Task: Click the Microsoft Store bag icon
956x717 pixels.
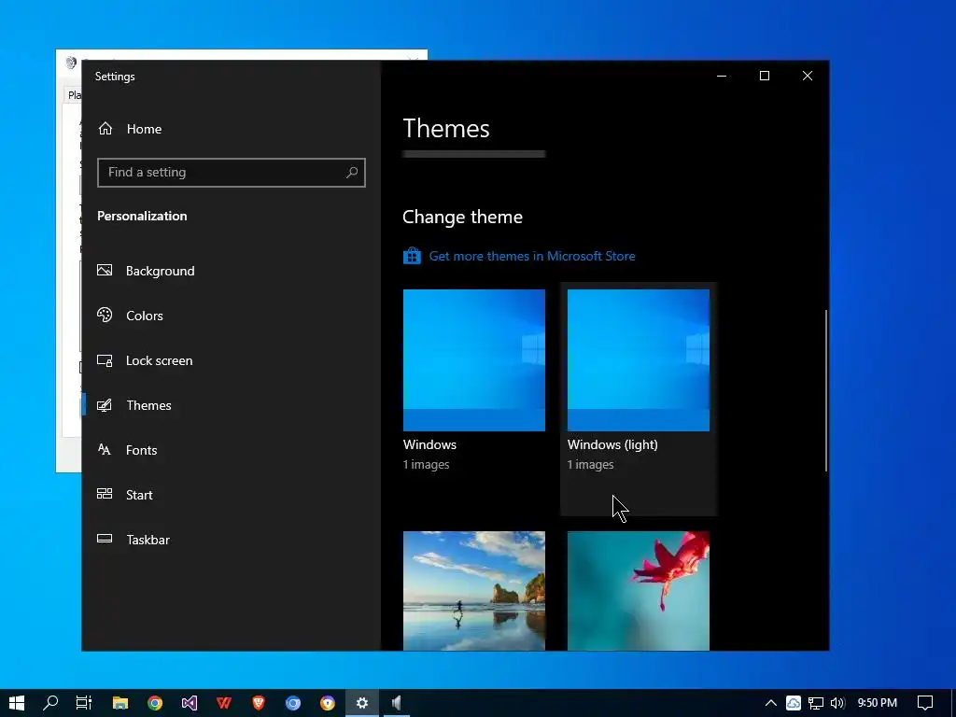Action: [412, 256]
